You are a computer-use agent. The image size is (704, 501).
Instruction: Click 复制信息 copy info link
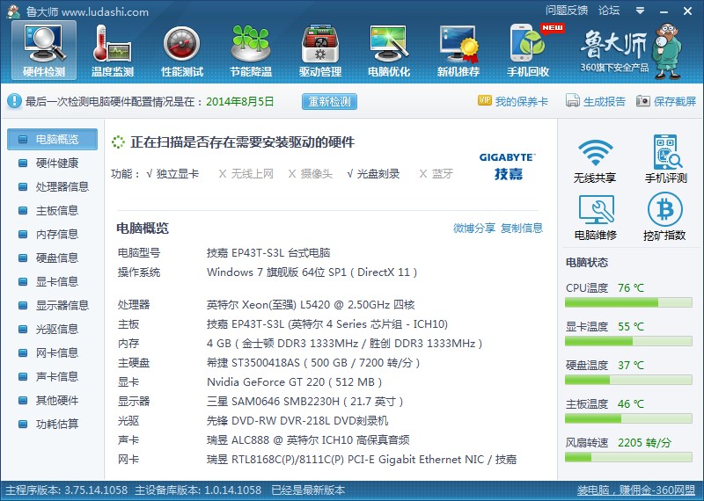522,229
